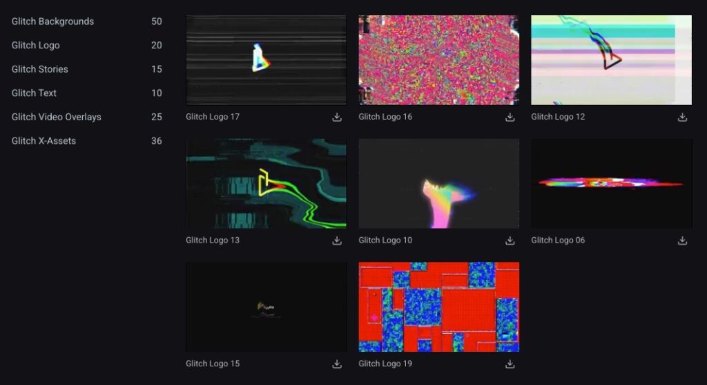
Task: Hit the download icon beside Glitch Logo 06
Action: 682,241
